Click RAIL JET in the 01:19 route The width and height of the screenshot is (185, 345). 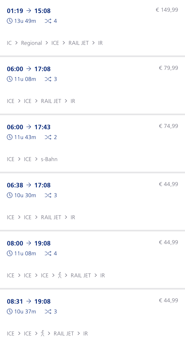(x=78, y=43)
